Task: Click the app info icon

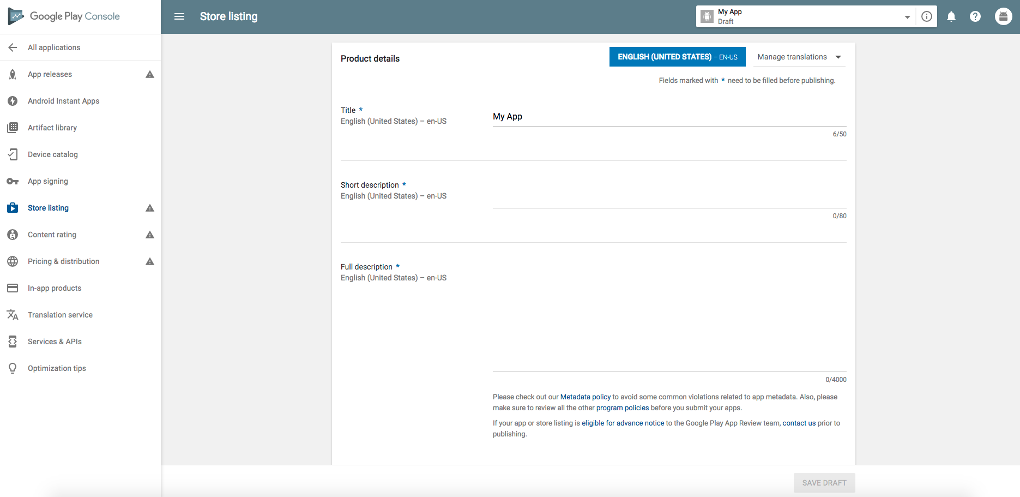Action: point(927,16)
